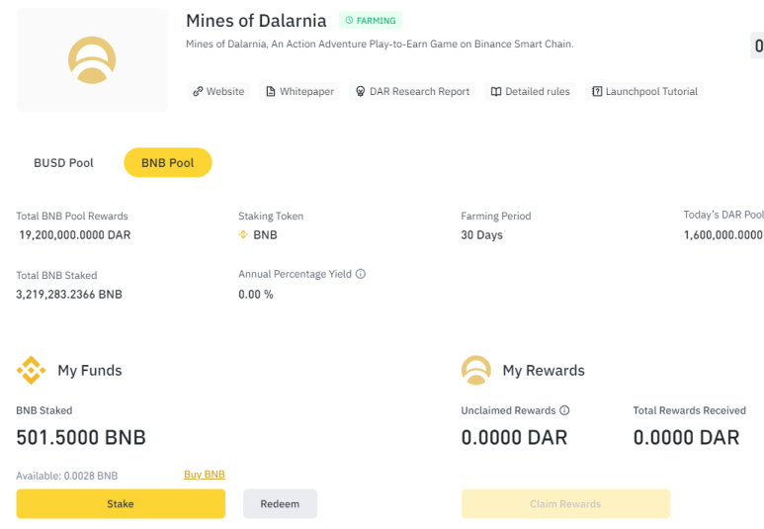Show Annual Percentage Yield info tooltip
This screenshot has height=529, width=764.
point(361,274)
